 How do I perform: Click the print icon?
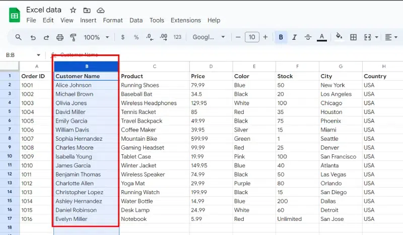[x=60, y=37]
